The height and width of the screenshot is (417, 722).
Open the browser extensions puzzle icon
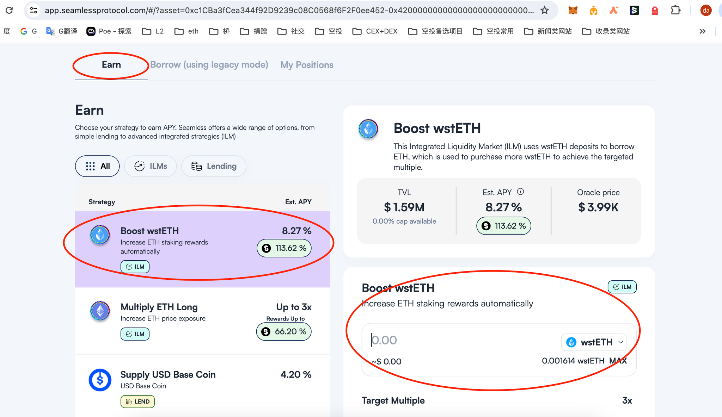tap(675, 10)
